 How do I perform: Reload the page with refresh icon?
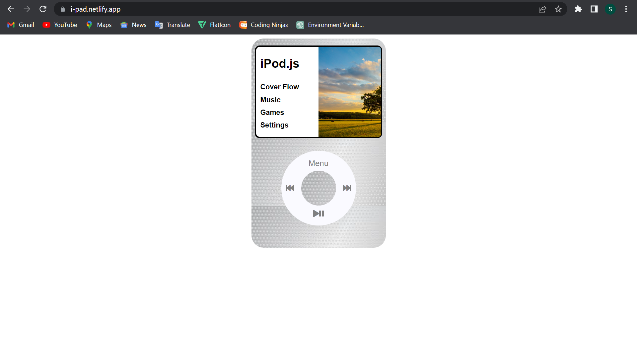pyautogui.click(x=43, y=9)
